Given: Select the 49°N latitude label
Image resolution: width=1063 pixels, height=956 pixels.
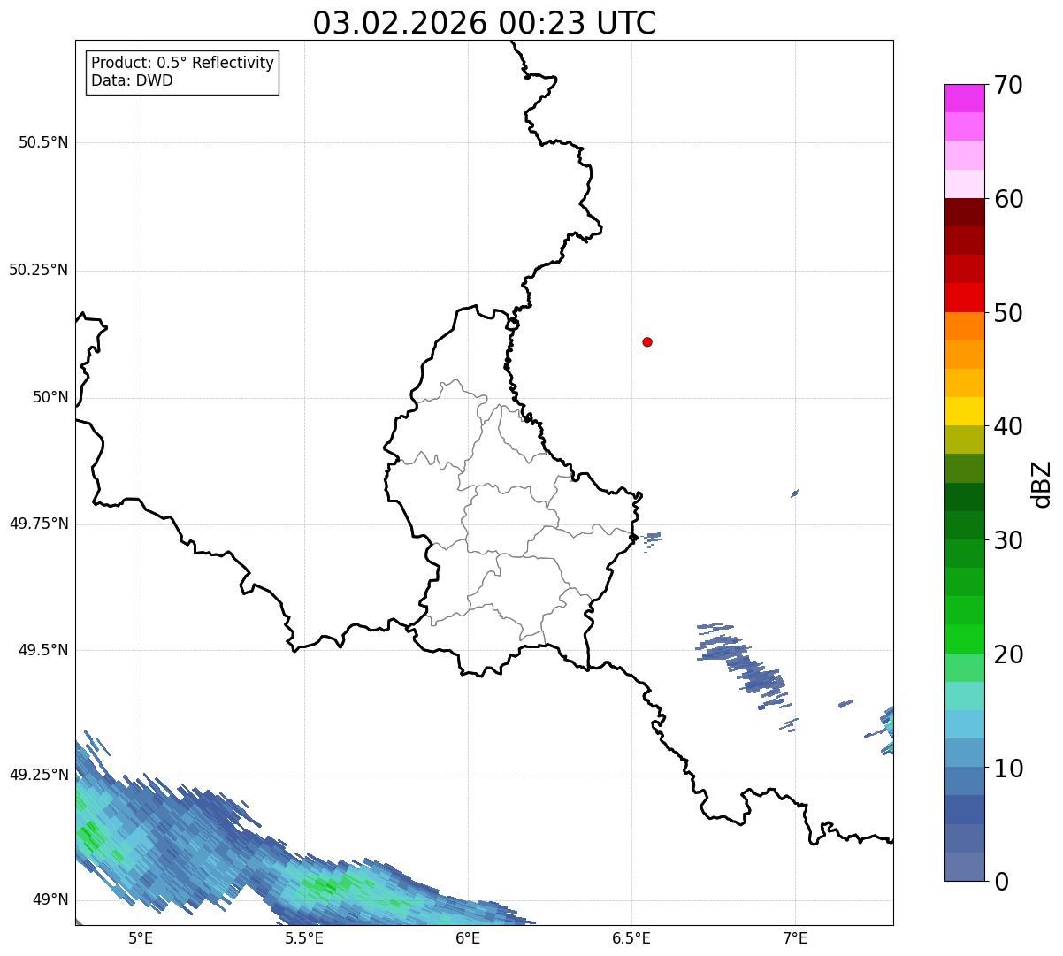Looking at the screenshot, I should (50, 899).
